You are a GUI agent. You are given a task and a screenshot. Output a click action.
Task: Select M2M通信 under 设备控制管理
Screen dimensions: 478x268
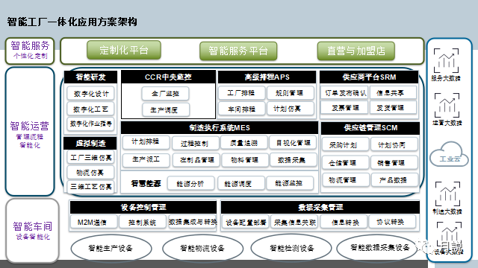(x=93, y=223)
